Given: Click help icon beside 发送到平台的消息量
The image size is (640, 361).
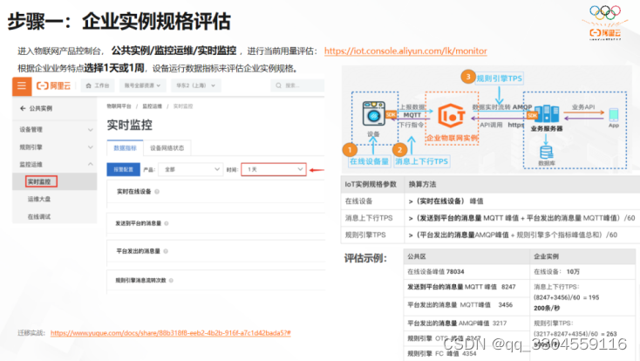Looking at the screenshot, I should tap(167, 223).
